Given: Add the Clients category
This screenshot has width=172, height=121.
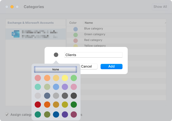Looking at the screenshot, I should coord(112,66).
